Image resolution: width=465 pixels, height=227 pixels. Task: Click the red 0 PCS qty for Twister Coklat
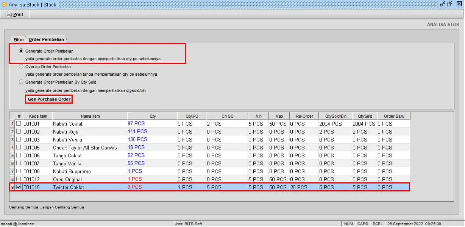pyautogui.click(x=152, y=187)
